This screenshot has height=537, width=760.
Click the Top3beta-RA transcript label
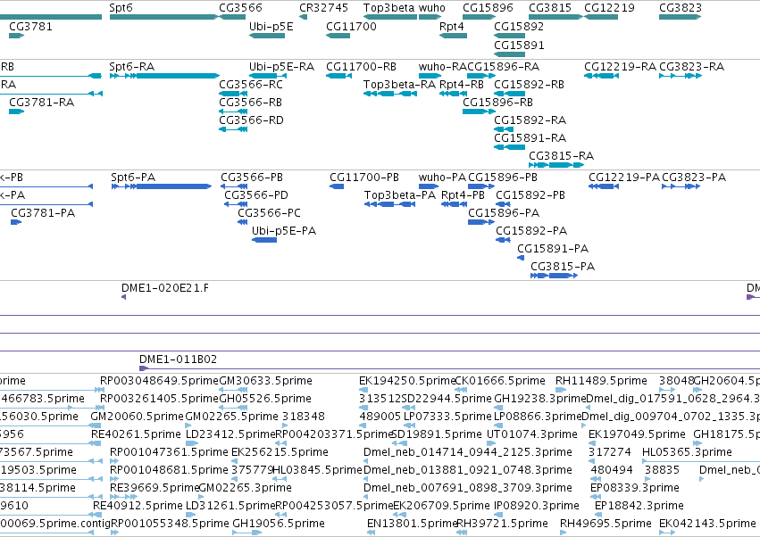click(x=400, y=84)
